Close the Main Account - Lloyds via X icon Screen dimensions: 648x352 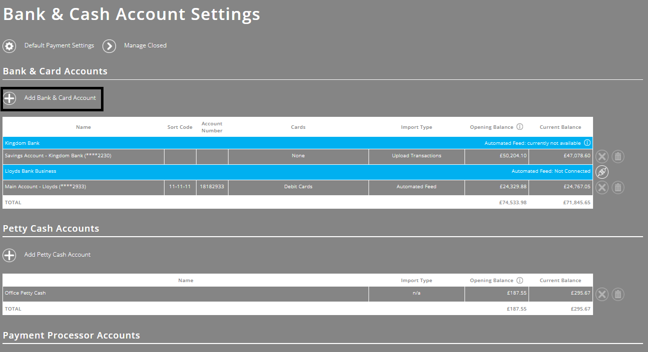click(601, 187)
